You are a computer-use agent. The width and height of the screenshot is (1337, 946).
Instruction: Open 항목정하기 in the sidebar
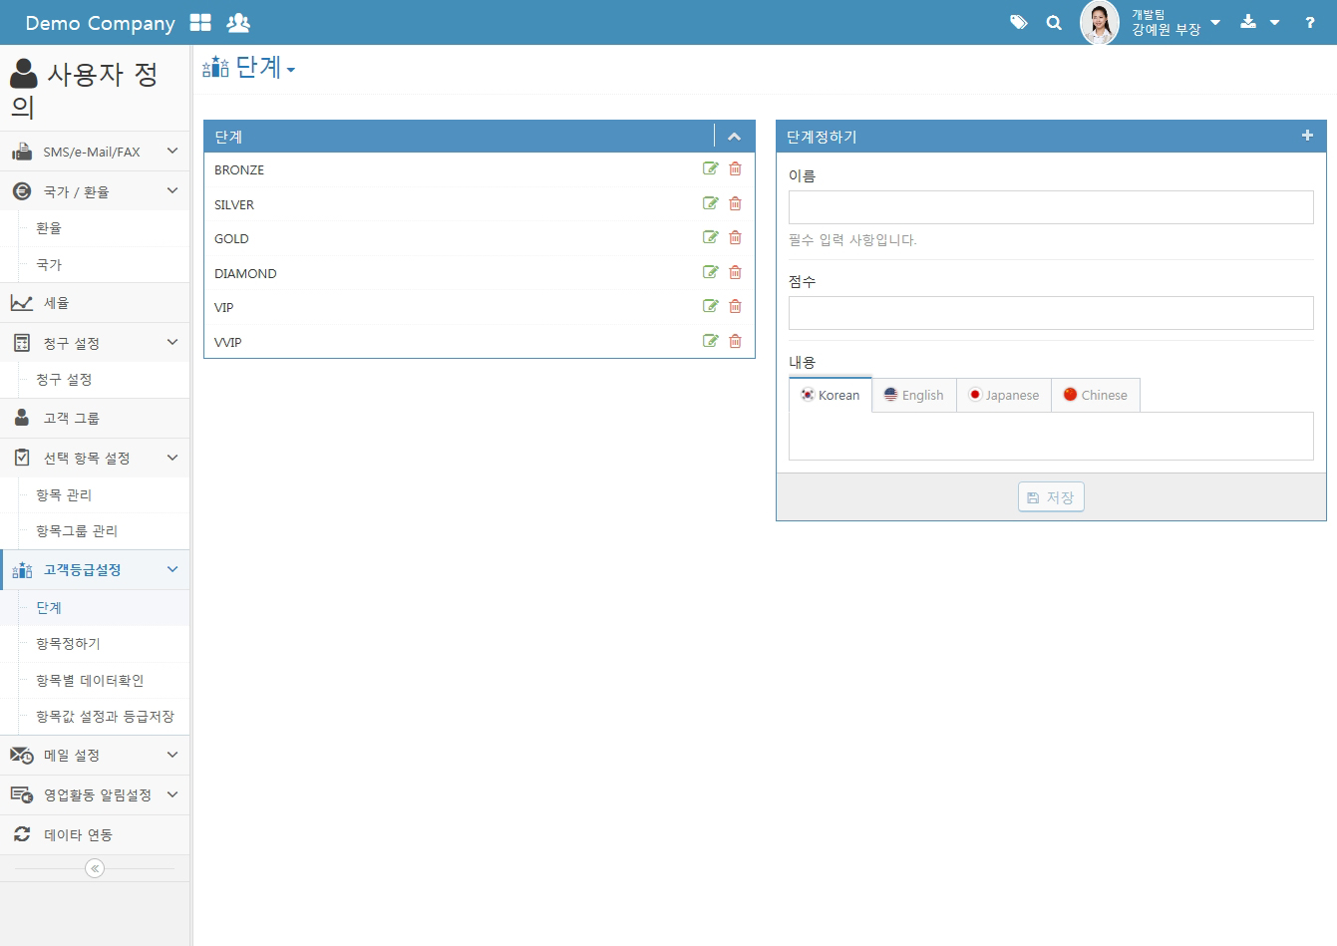click(68, 644)
